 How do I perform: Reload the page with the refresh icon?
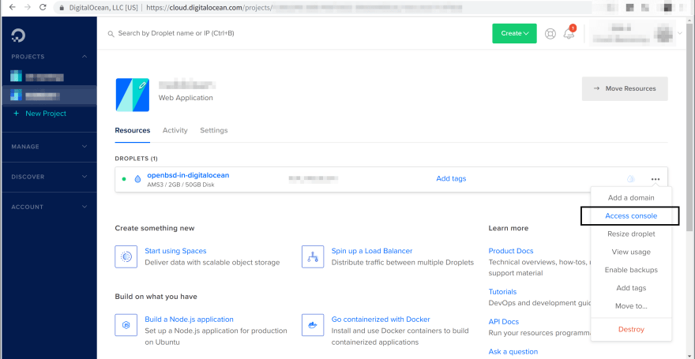pyautogui.click(x=43, y=7)
